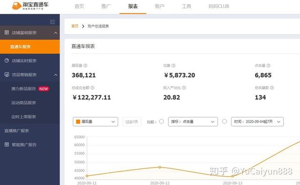Screen dimensions: 300x185
Task: Click the help icon next to 总成交金额
Action: 92,88
